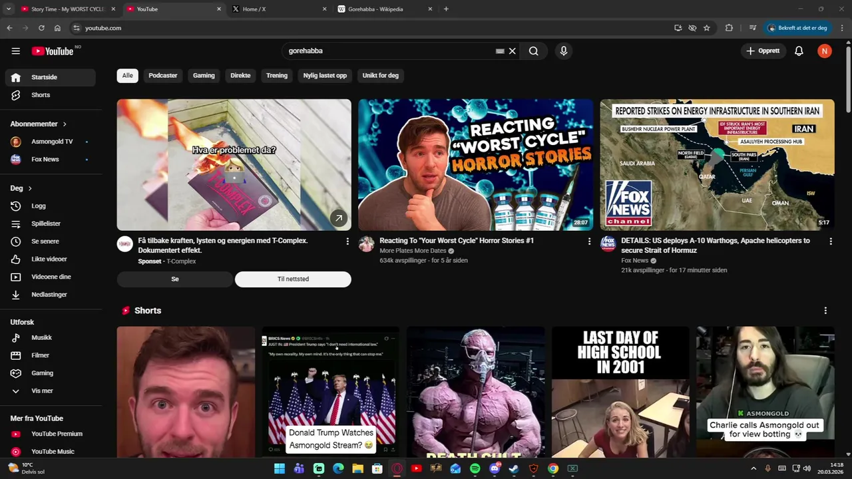The height and width of the screenshot is (479, 852).
Task: Open Gaming under Utforsk in the sidebar
Action: coord(51,373)
